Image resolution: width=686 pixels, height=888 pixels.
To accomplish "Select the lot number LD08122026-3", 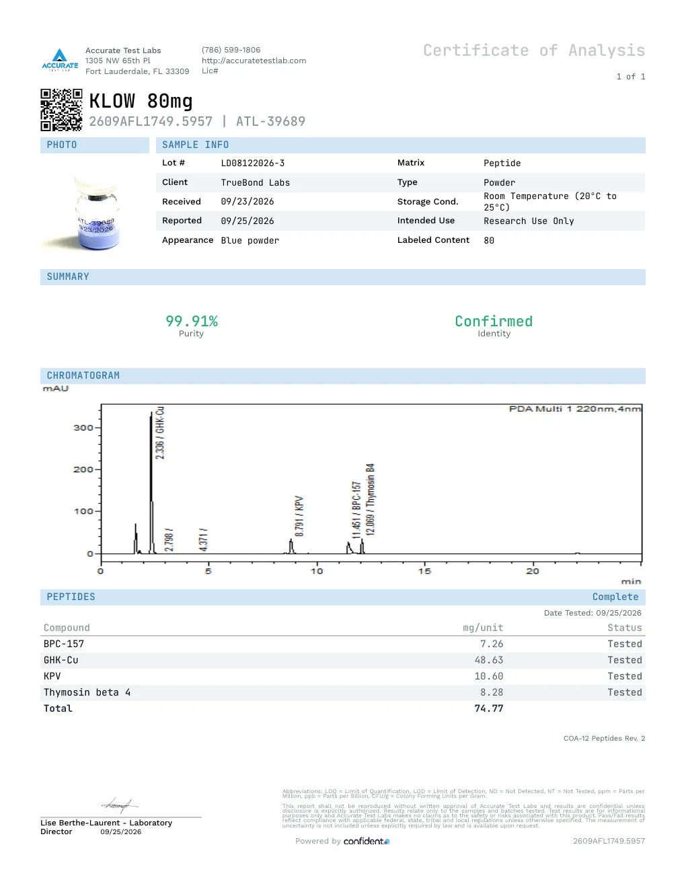I will [x=253, y=163].
